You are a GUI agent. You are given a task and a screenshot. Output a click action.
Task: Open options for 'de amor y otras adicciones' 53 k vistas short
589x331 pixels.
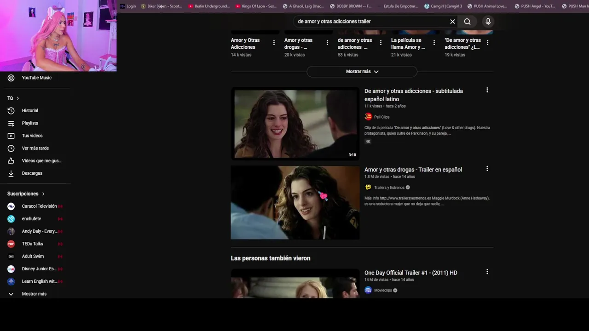point(381,43)
